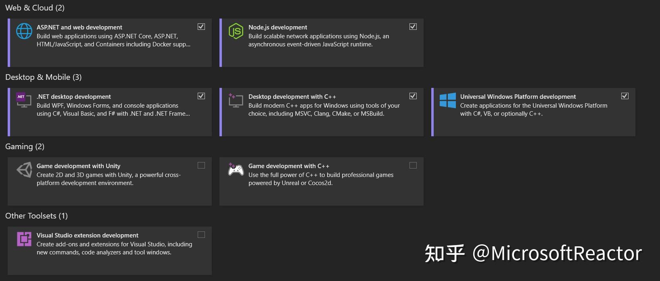
Task: Uncheck the Universal Windows Platform development checkbox
Action: pos(624,96)
